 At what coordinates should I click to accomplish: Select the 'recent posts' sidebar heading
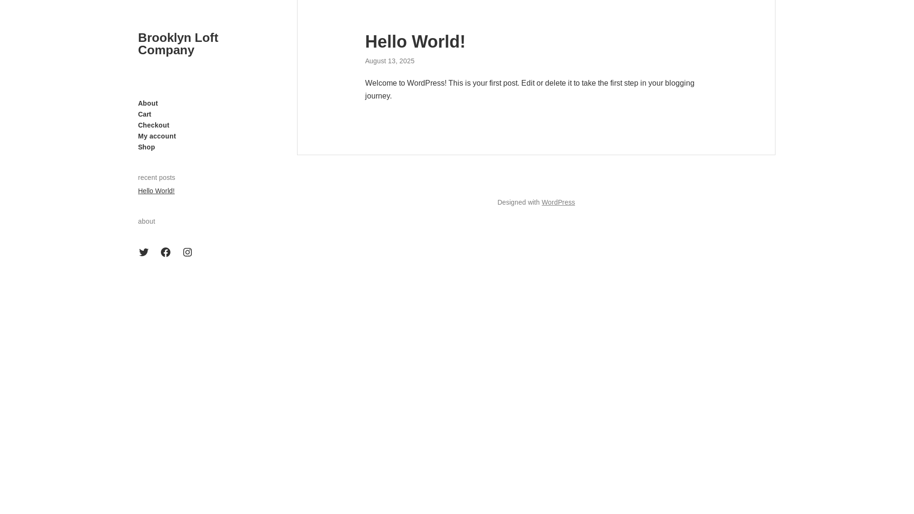pos(157,178)
